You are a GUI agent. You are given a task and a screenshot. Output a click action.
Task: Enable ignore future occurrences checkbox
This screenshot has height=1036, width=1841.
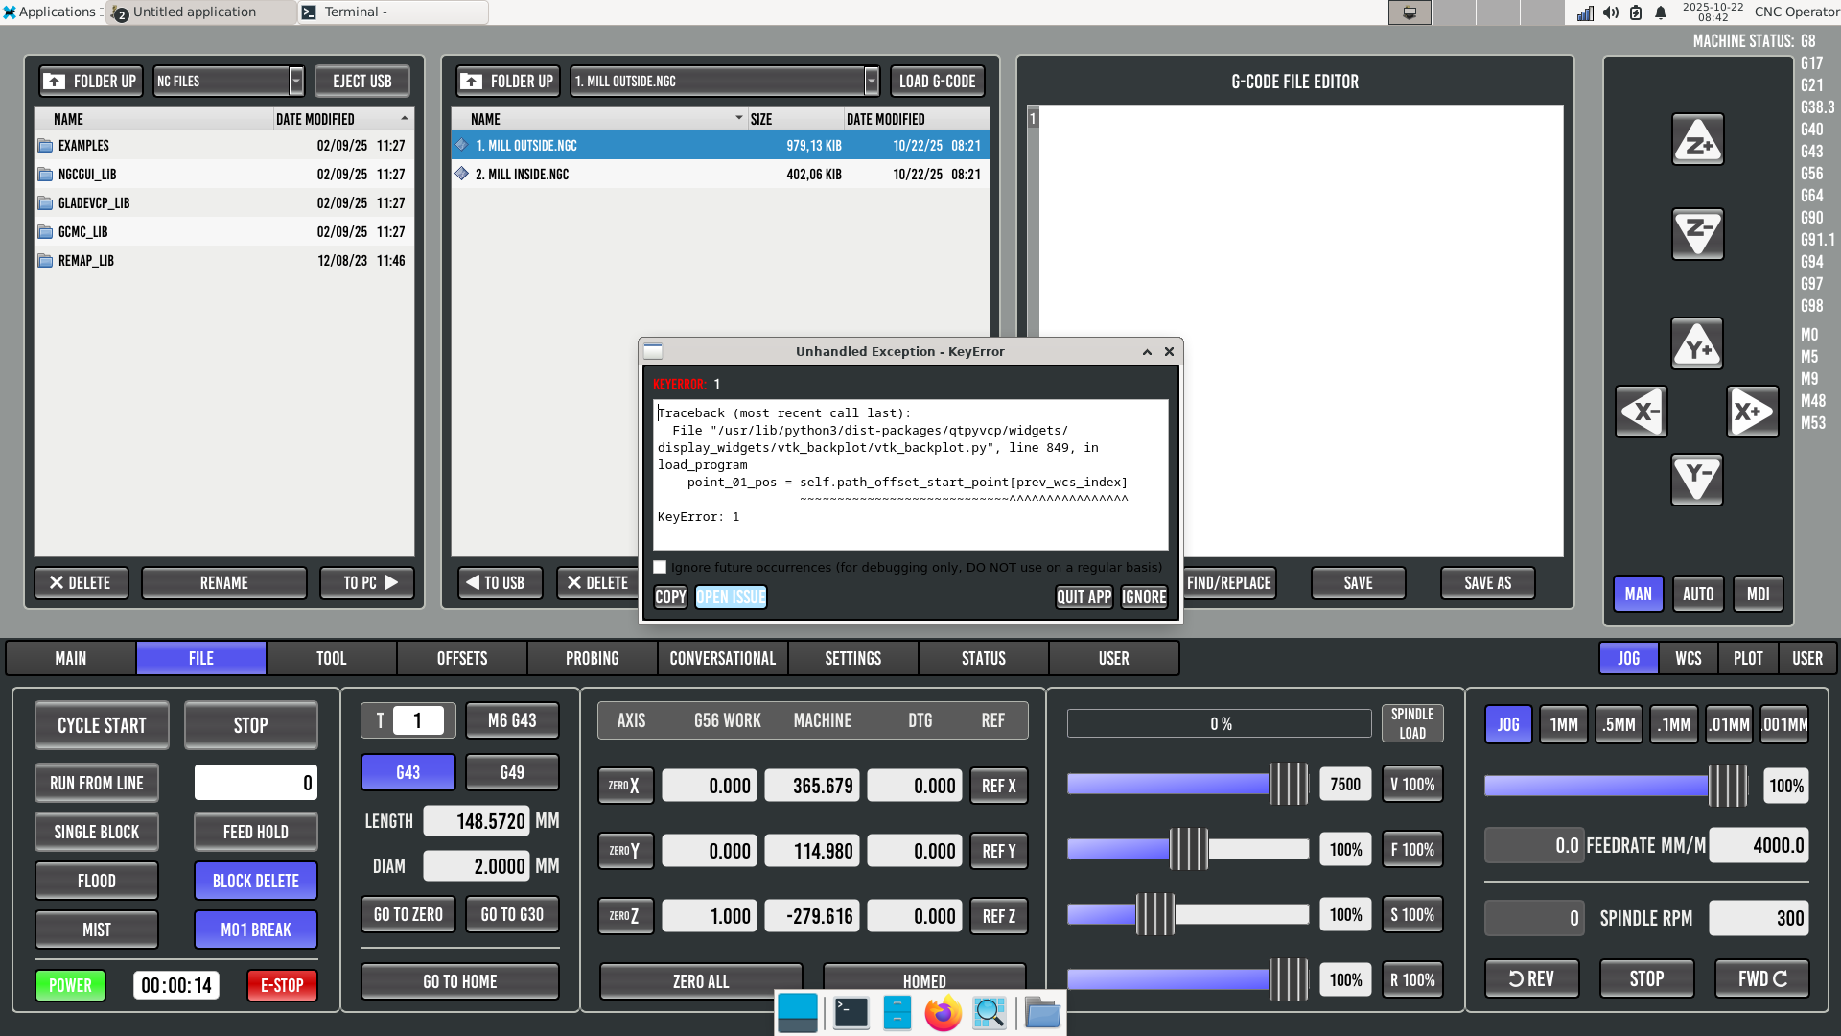click(x=660, y=568)
